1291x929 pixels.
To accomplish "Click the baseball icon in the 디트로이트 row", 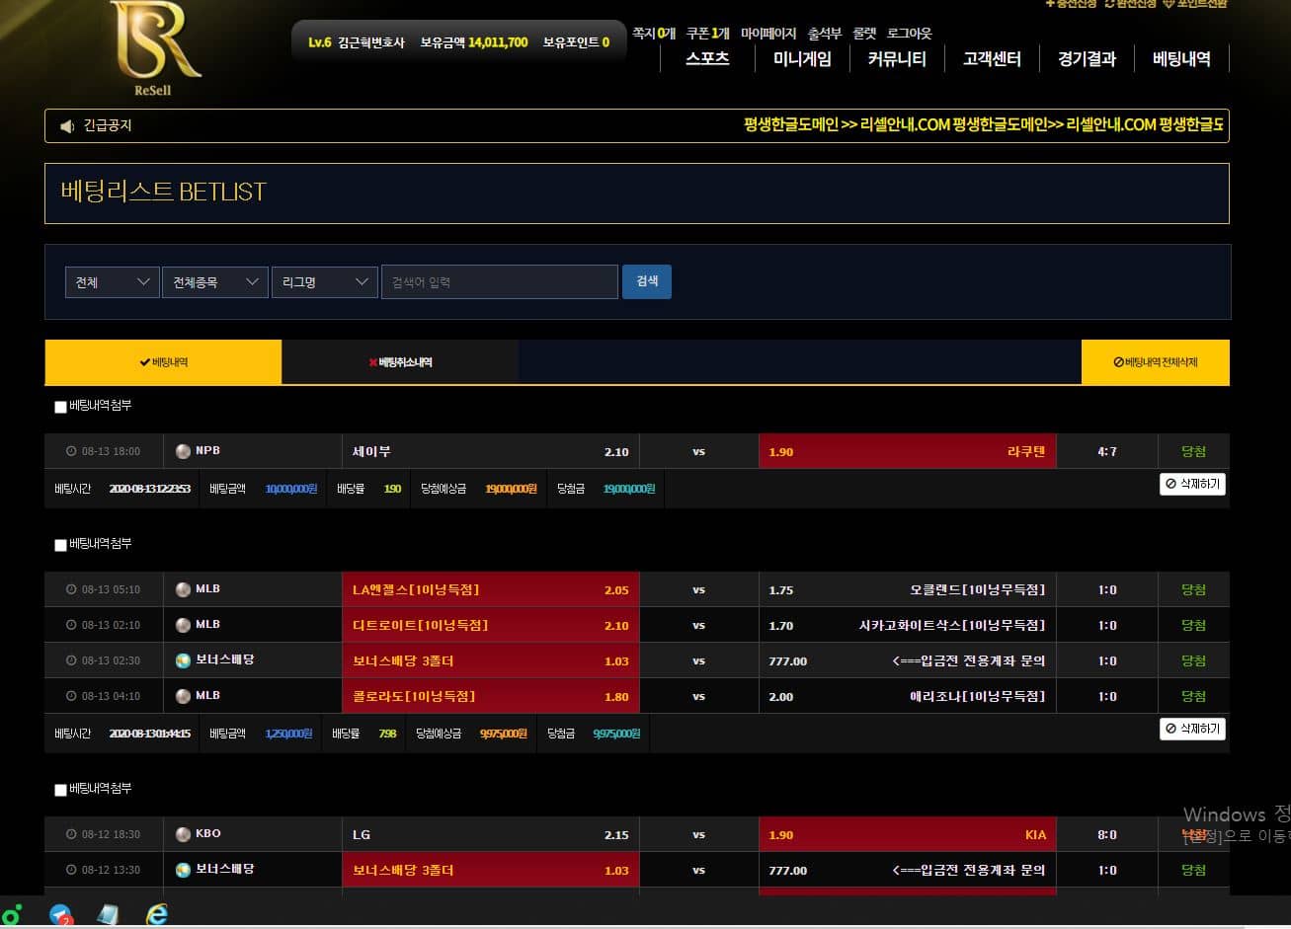I will pyautogui.click(x=183, y=625).
